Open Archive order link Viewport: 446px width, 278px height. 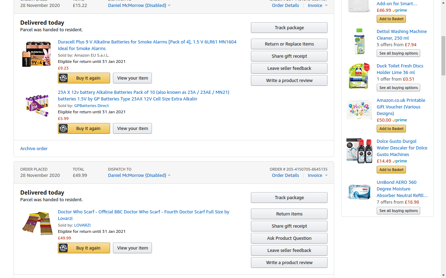34,149
